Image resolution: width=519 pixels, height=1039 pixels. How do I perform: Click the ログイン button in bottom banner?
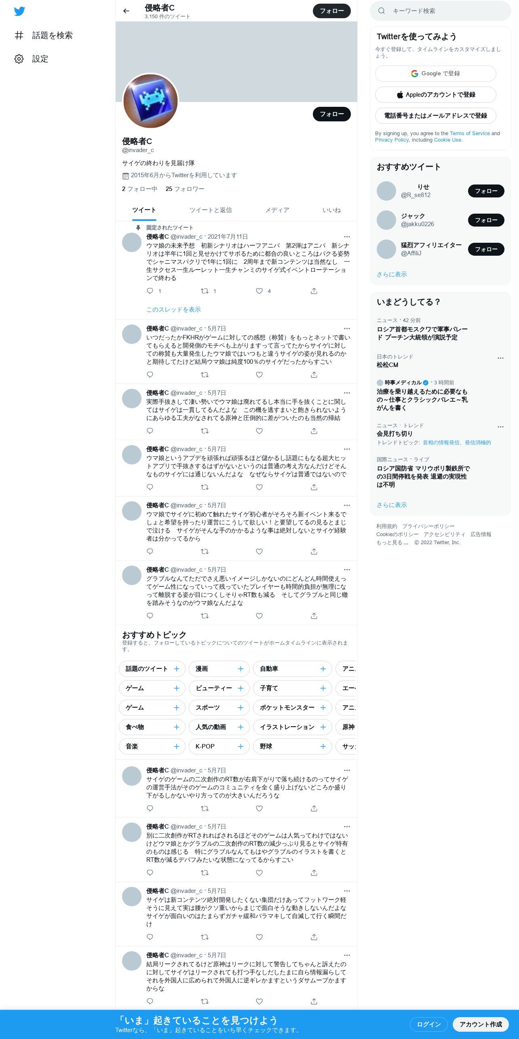pos(428,1024)
